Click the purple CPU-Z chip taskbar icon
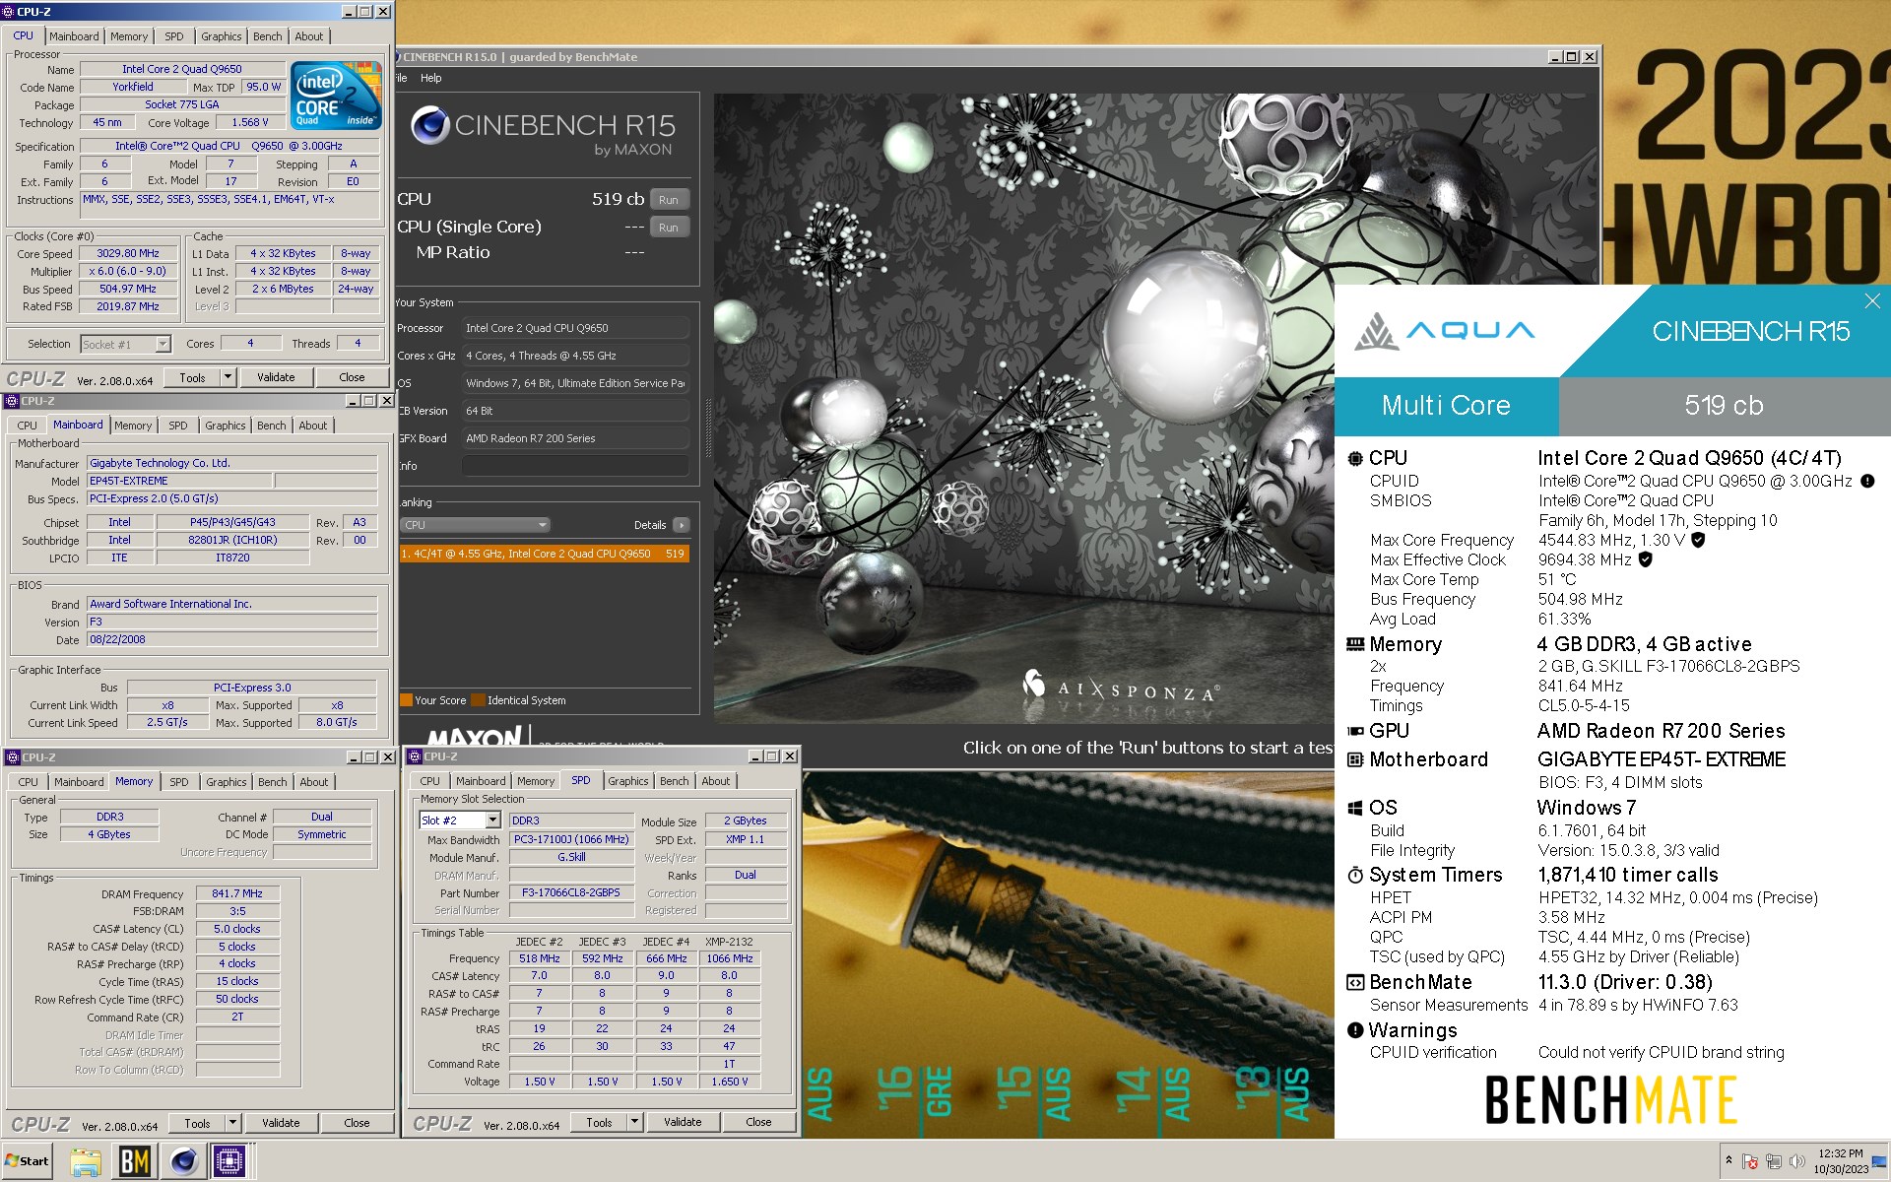1891x1182 pixels. click(229, 1162)
